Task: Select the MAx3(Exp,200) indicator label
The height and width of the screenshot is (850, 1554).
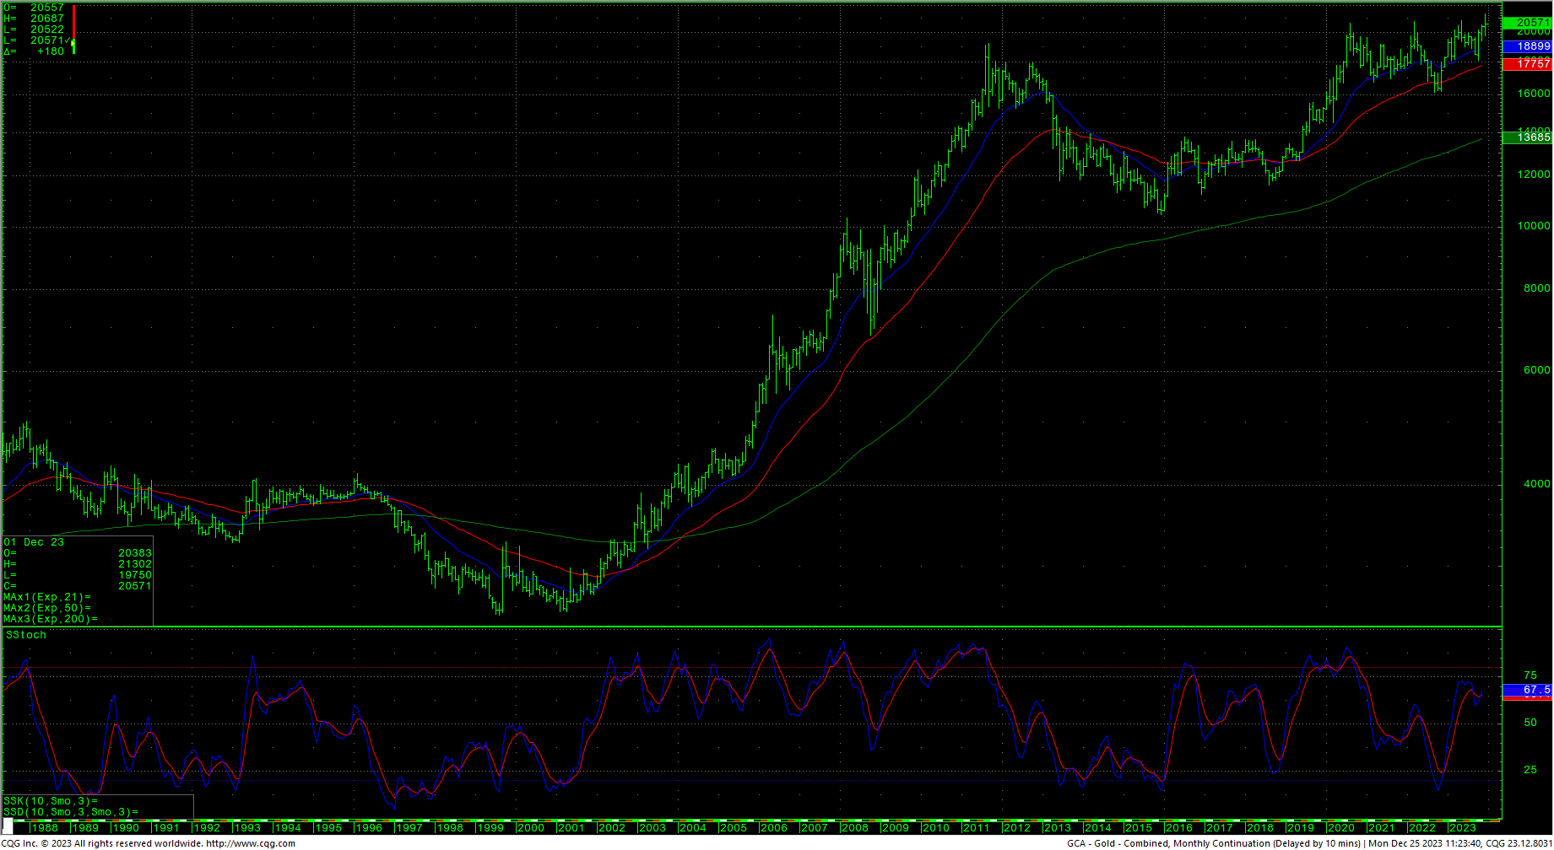Action: 50,619
